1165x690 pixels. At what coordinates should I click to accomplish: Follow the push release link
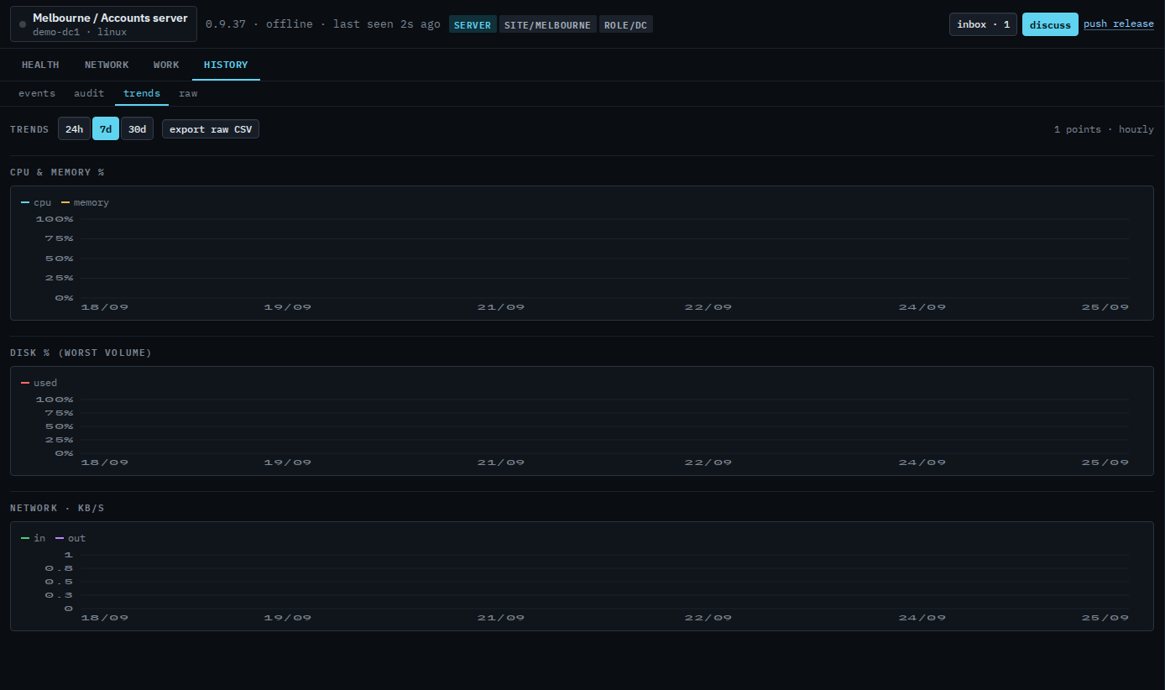(x=1119, y=24)
